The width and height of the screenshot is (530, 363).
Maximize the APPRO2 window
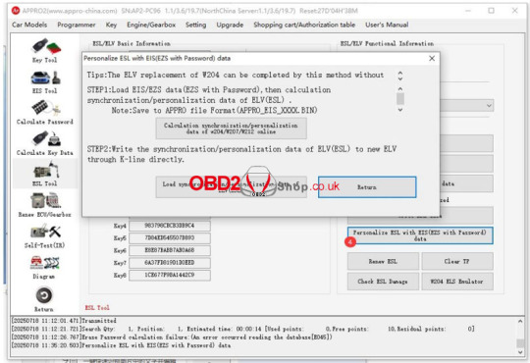coord(491,11)
